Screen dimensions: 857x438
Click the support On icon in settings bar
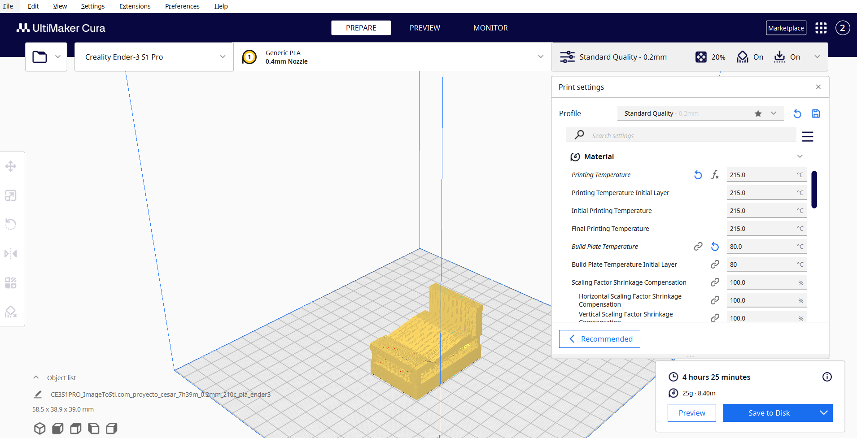coord(743,57)
